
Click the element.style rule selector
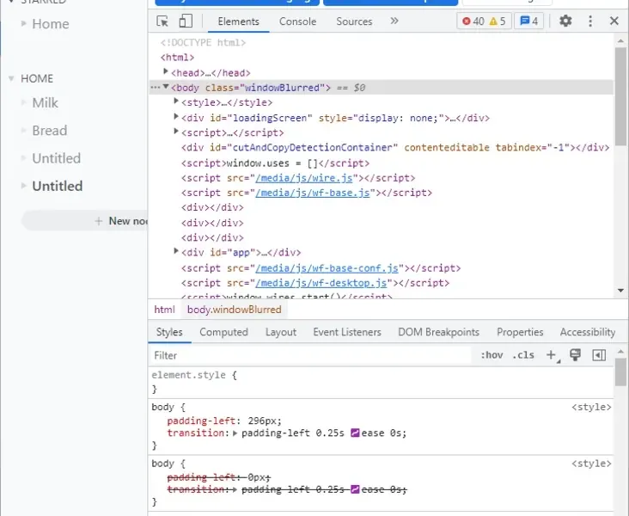point(188,375)
